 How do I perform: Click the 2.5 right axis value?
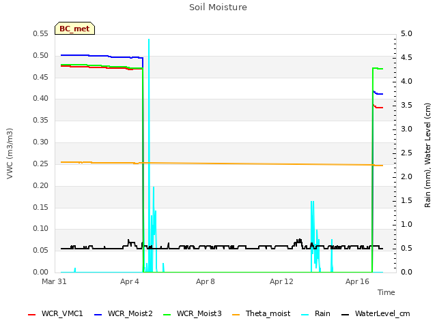coord(406,153)
